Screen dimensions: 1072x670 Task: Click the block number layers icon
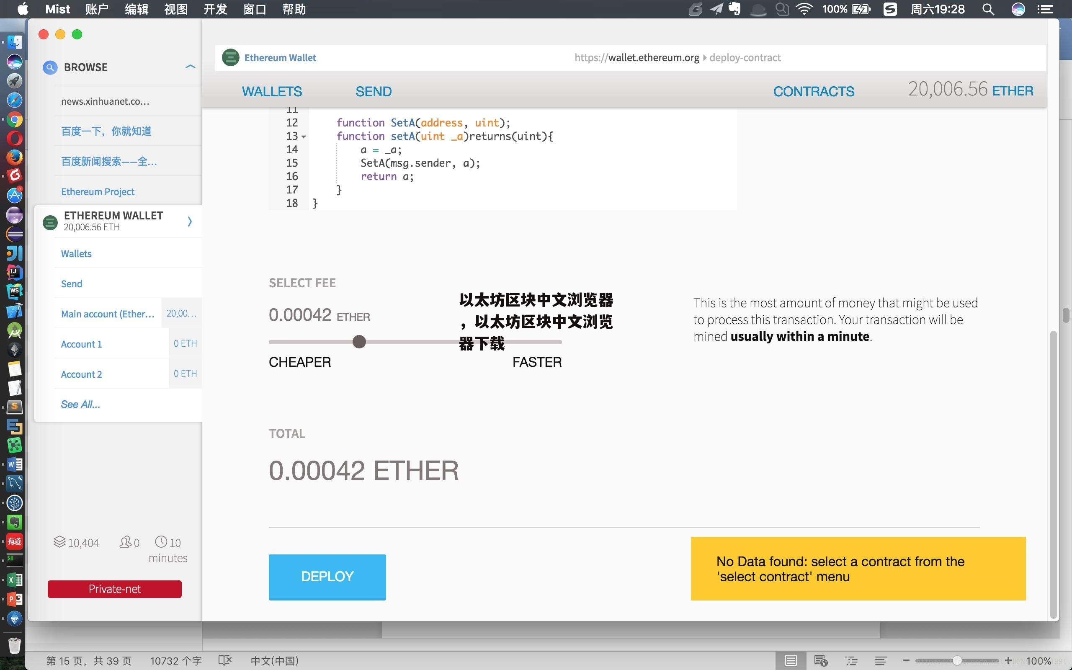click(59, 542)
